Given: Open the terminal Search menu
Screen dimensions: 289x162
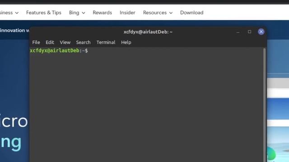Looking at the screenshot, I should click(83, 42).
